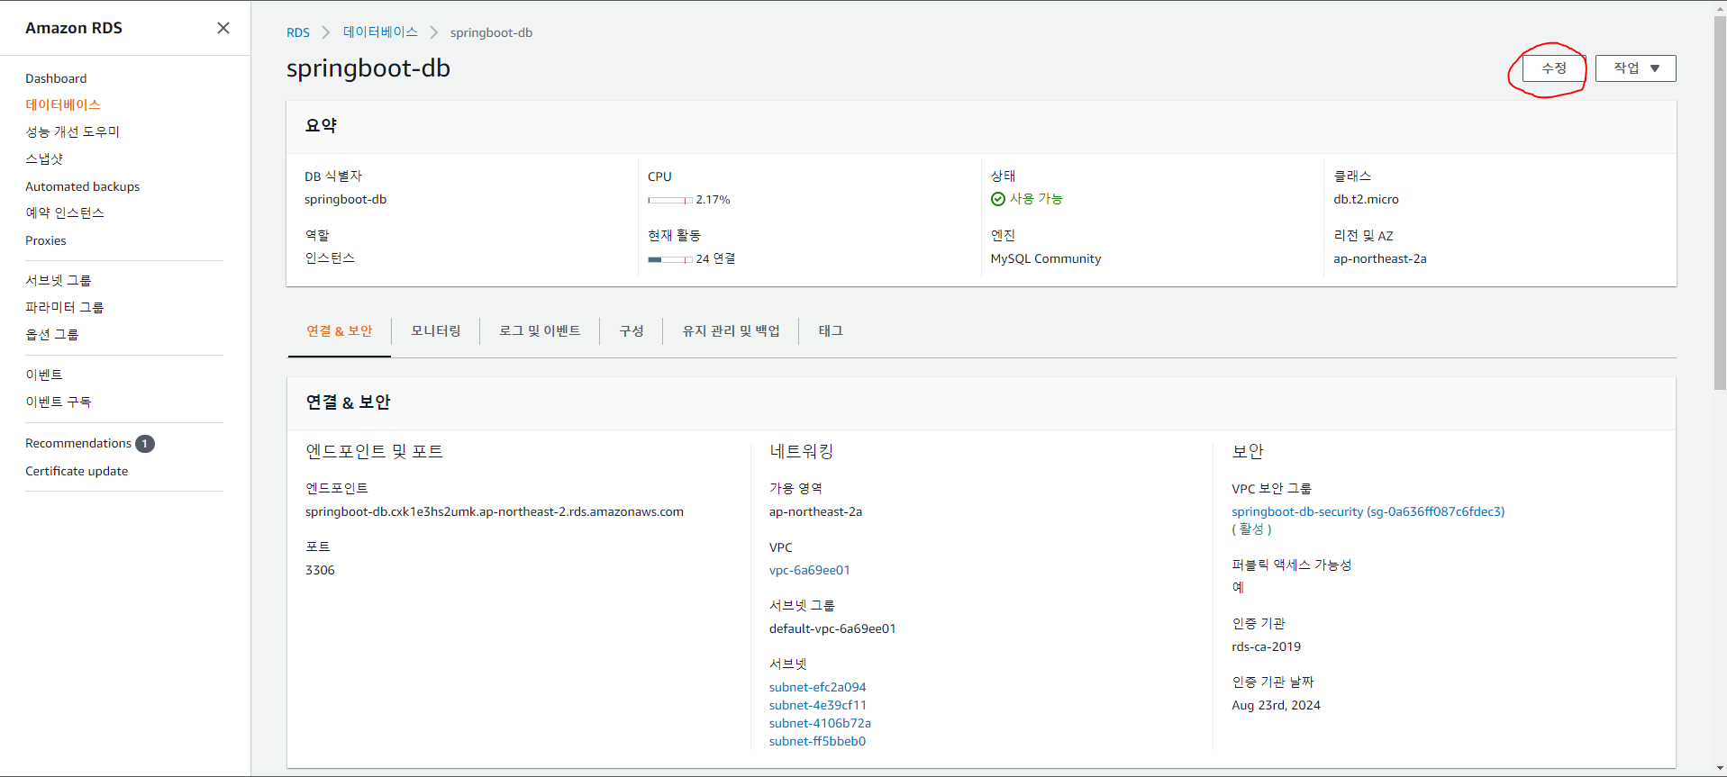Open Certificate update in the sidebar

(77, 471)
